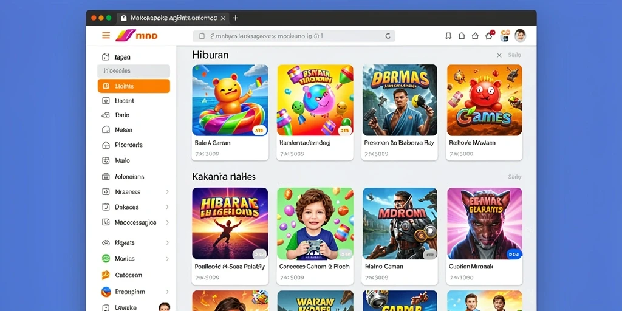
Task: Click the house icon beside Ptercerts
Action: pos(106,145)
